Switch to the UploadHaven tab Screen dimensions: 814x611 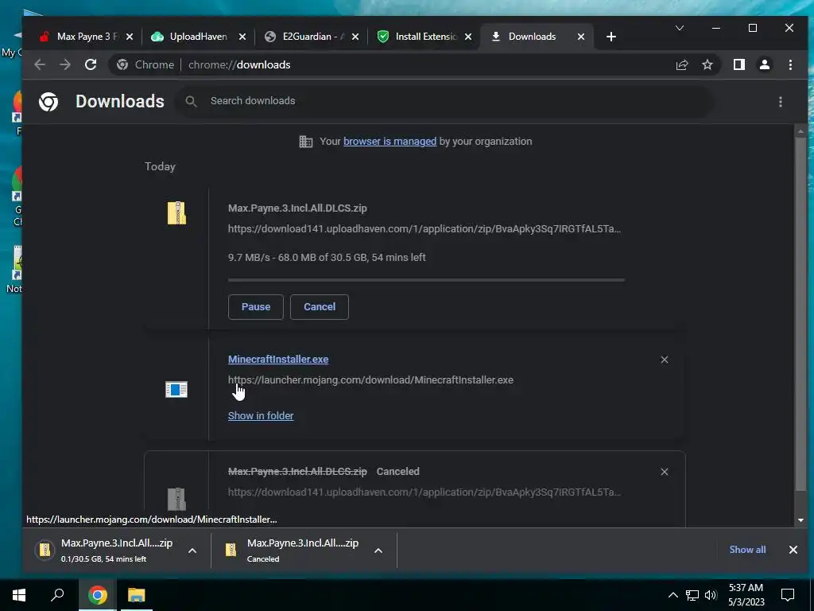point(196,37)
